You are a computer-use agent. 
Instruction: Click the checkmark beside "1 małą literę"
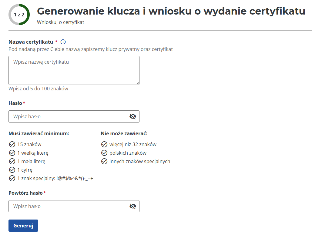click(x=12, y=161)
